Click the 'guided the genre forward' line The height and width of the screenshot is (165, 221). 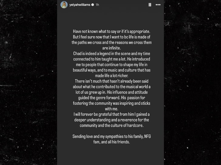coord(111,98)
